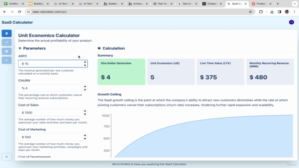Screen dimensions: 299x168
Task: Click the Growth Ceiling heading
Action: tap(109, 94)
